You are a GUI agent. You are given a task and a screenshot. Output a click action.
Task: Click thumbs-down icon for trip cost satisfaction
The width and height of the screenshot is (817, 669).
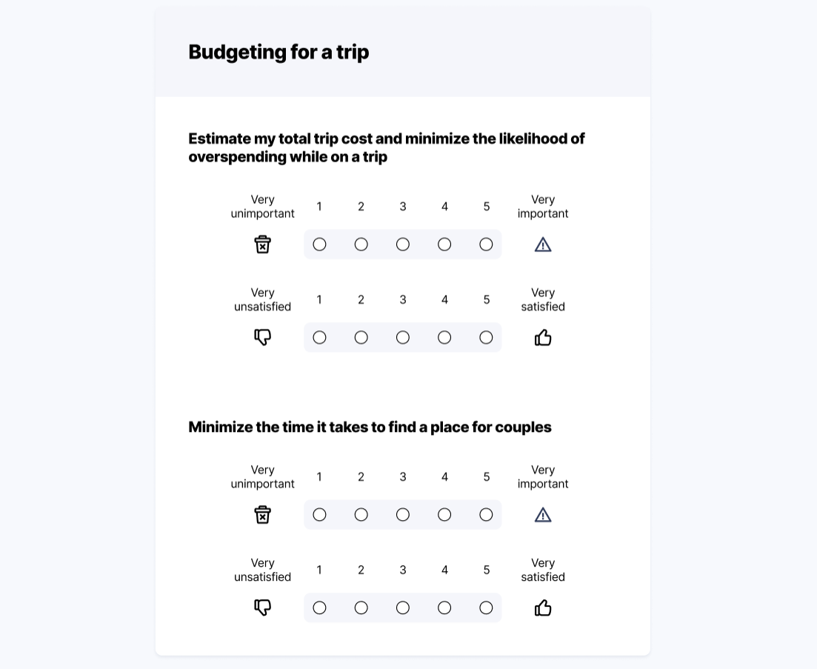coord(262,337)
